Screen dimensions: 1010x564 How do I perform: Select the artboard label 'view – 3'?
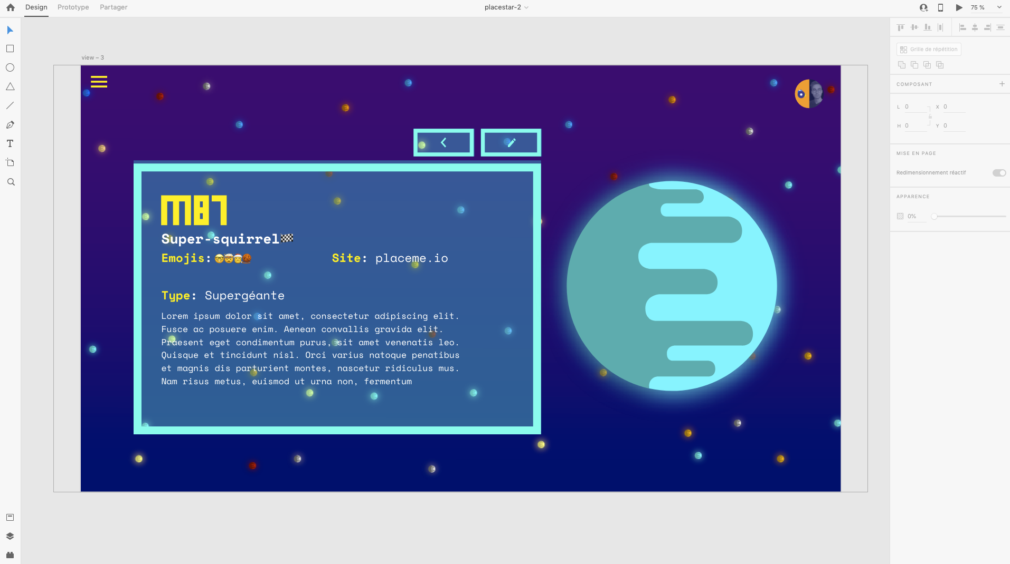93,57
